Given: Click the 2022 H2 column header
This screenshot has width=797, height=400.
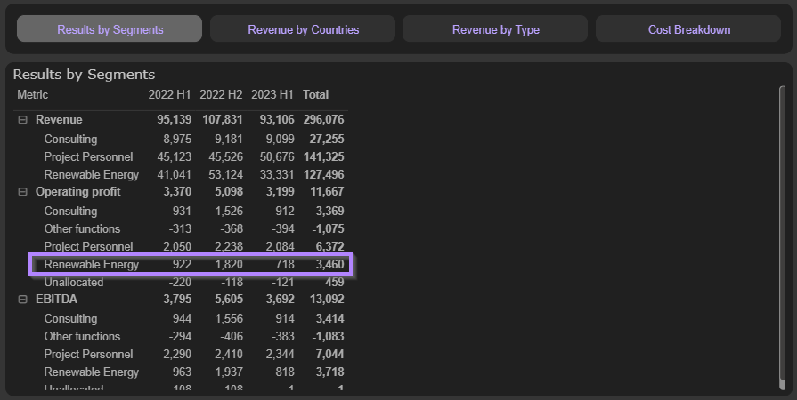Looking at the screenshot, I should point(222,94).
